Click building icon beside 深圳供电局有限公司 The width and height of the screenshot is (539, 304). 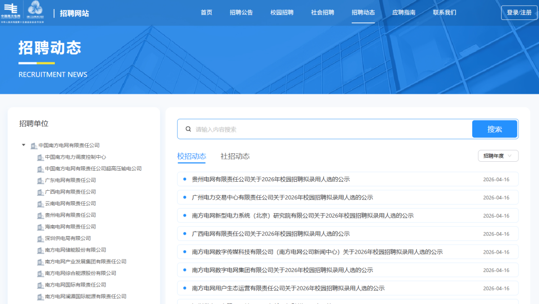pos(40,239)
